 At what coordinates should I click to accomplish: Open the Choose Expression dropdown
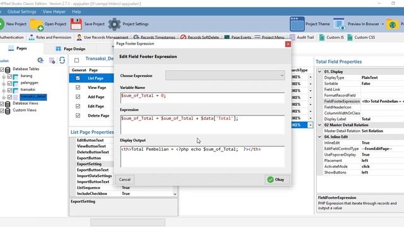point(225,76)
